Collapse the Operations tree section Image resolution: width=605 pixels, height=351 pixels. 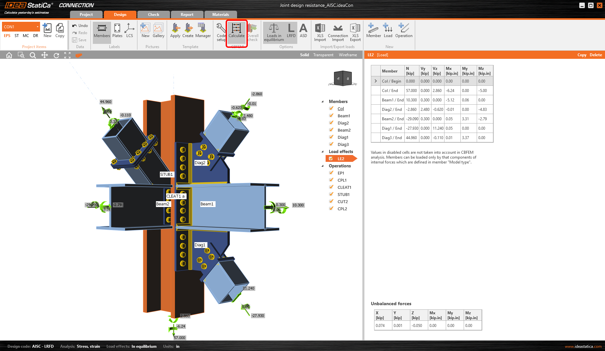pos(323,166)
